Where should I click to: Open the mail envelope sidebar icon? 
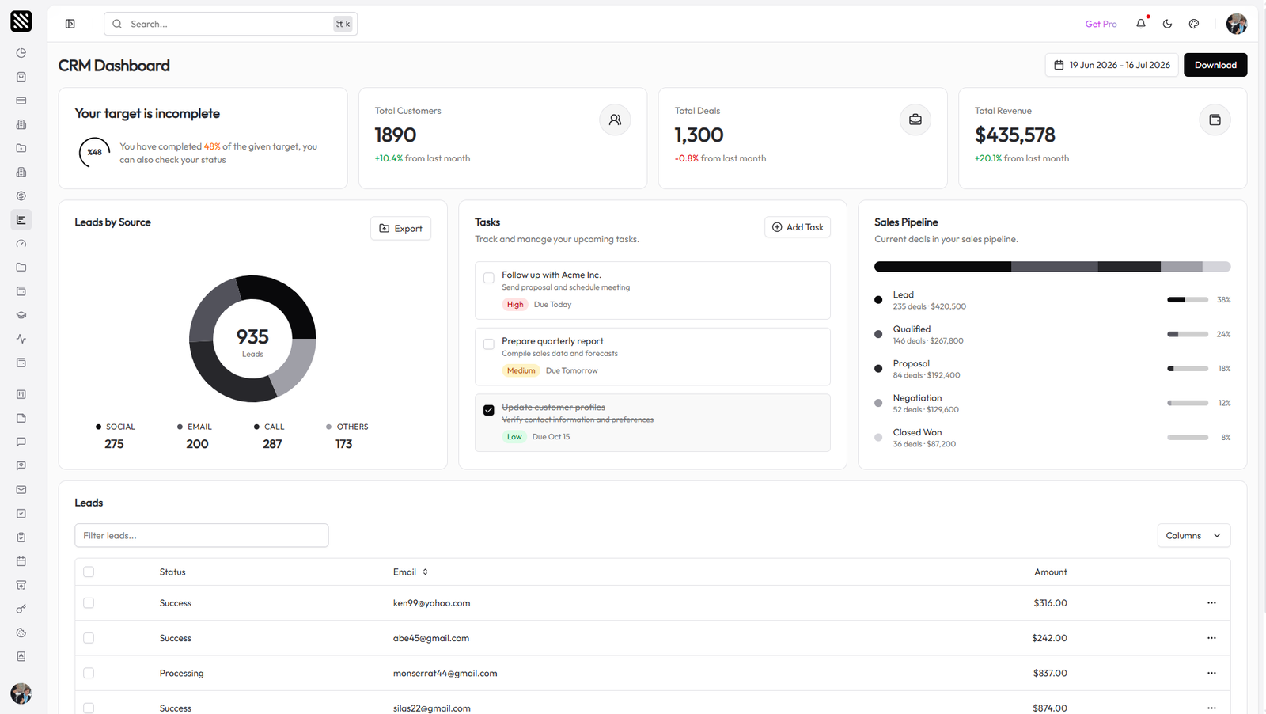tap(21, 489)
